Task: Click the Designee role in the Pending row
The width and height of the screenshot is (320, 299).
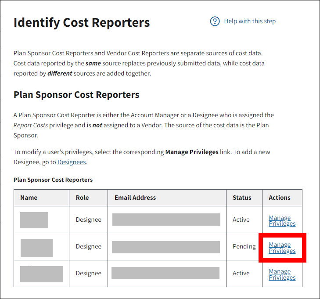Action: 88,246
